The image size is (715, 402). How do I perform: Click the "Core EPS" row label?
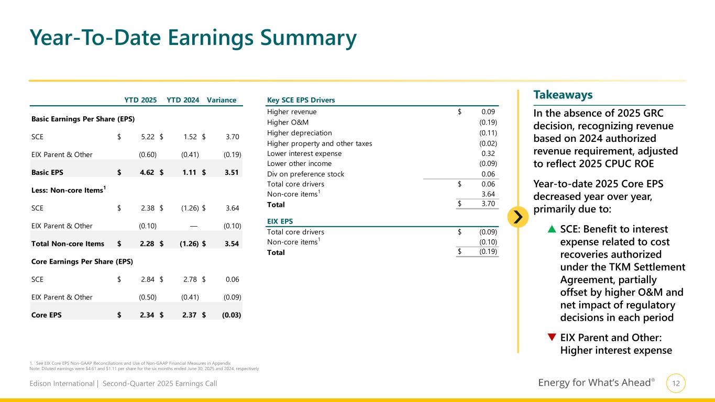click(x=46, y=315)
